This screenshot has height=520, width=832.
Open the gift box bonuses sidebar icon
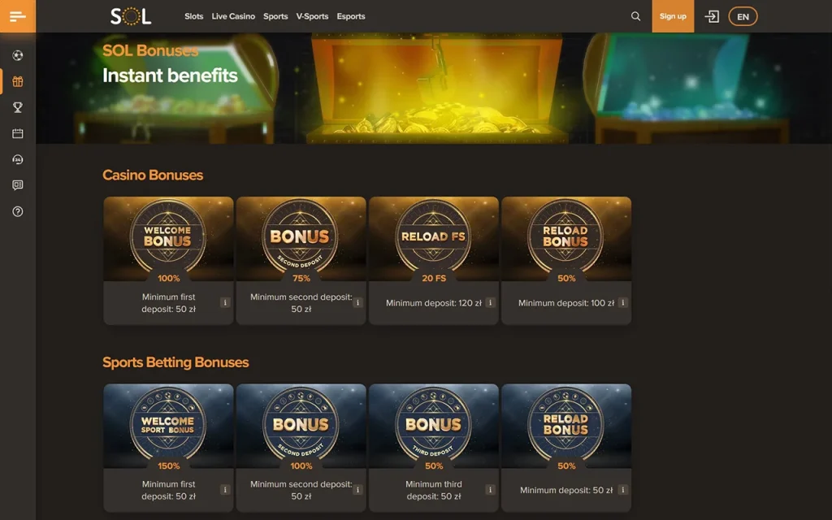[x=18, y=81]
